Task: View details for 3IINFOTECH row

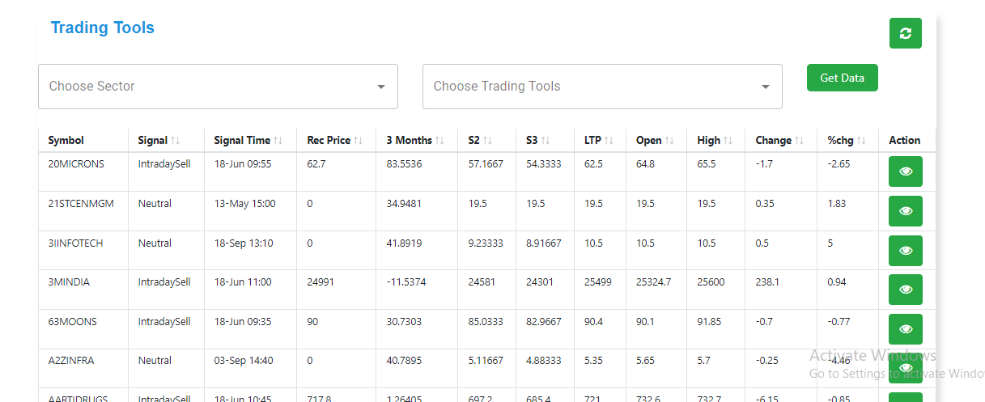Action: 905,251
